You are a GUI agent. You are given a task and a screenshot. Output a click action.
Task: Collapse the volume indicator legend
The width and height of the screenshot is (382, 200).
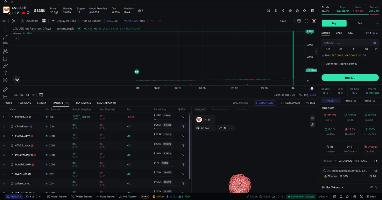point(16,38)
